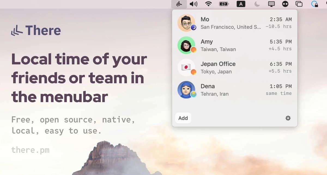This screenshot has width=327, height=175.
Task: Click the volume speaker icon in menubar
Action: [193, 4]
